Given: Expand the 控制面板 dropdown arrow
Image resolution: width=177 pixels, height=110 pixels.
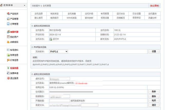Looking at the screenshot, I should tap(25, 5).
